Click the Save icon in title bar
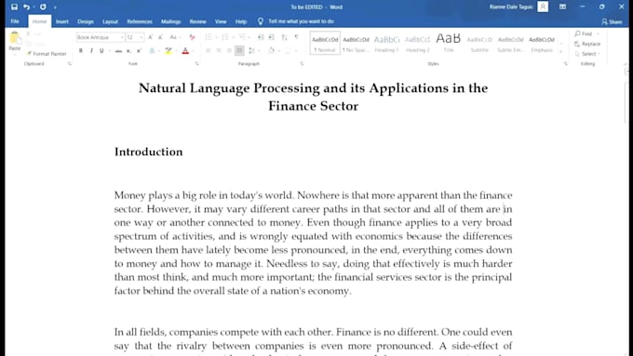The height and width of the screenshot is (356, 633). (x=14, y=7)
